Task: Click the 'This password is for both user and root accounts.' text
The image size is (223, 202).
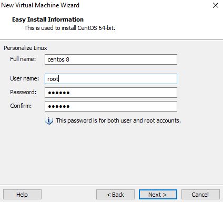Action: click(x=118, y=120)
